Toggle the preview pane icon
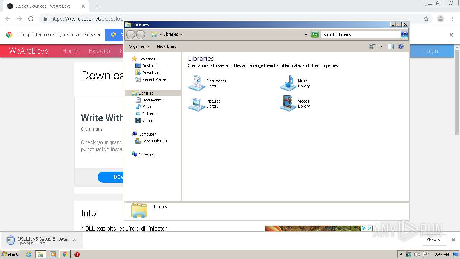Viewport: 460px width, 259px height. [x=391, y=46]
